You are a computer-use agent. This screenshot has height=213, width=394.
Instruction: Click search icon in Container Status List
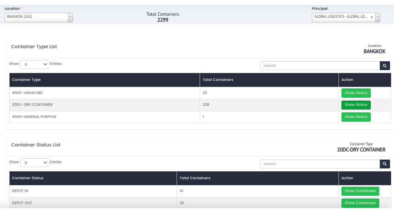point(385,164)
